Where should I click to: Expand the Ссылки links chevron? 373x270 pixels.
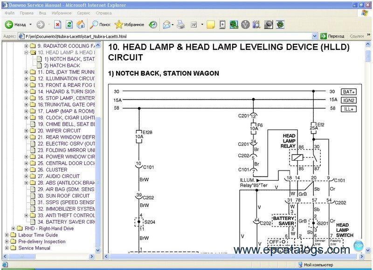click(368, 35)
